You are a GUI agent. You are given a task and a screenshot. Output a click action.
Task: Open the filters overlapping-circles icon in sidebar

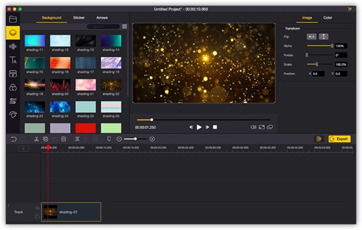(x=13, y=87)
